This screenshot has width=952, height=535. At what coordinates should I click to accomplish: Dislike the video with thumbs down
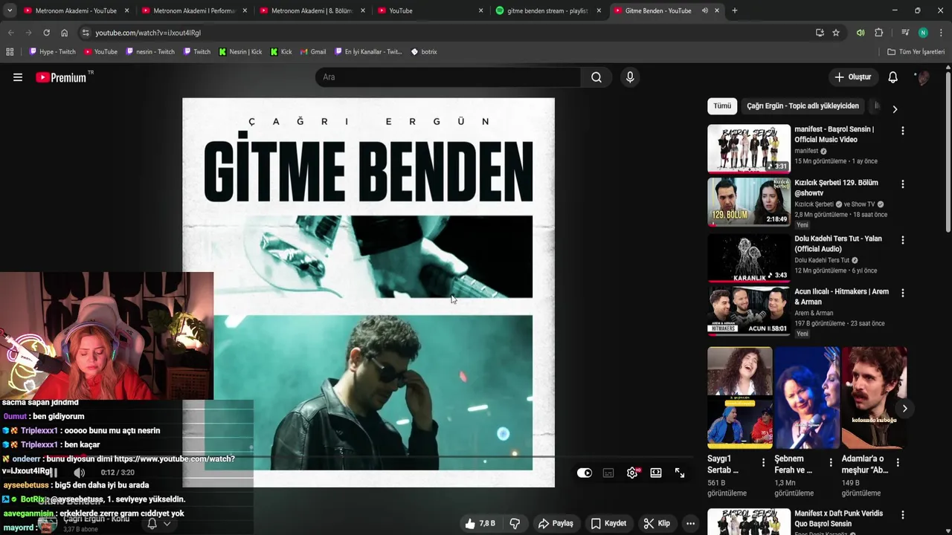[x=515, y=523]
